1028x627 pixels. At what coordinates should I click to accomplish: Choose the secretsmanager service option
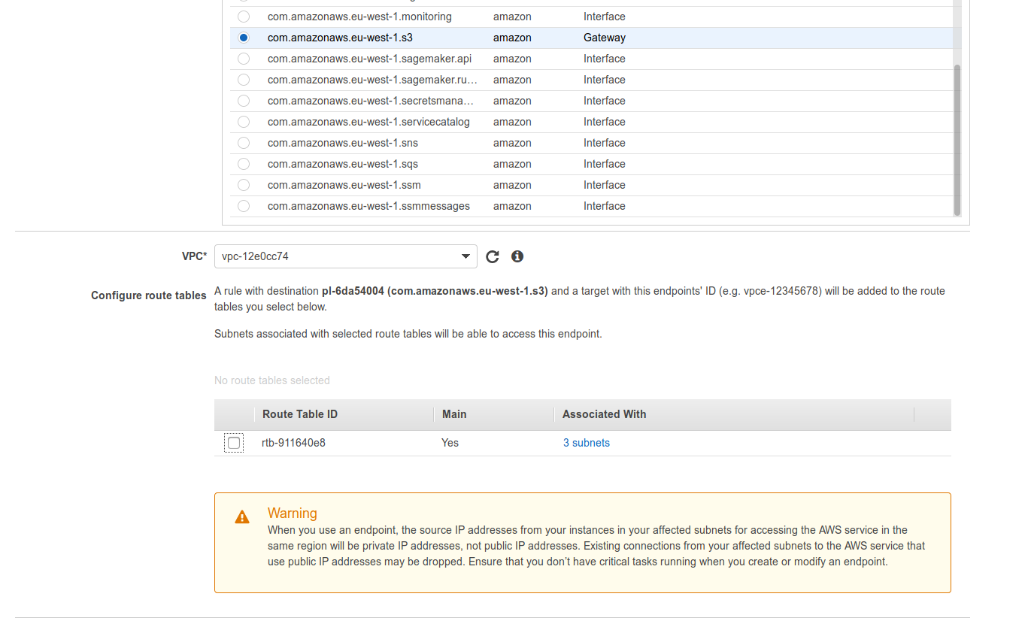[x=243, y=100]
